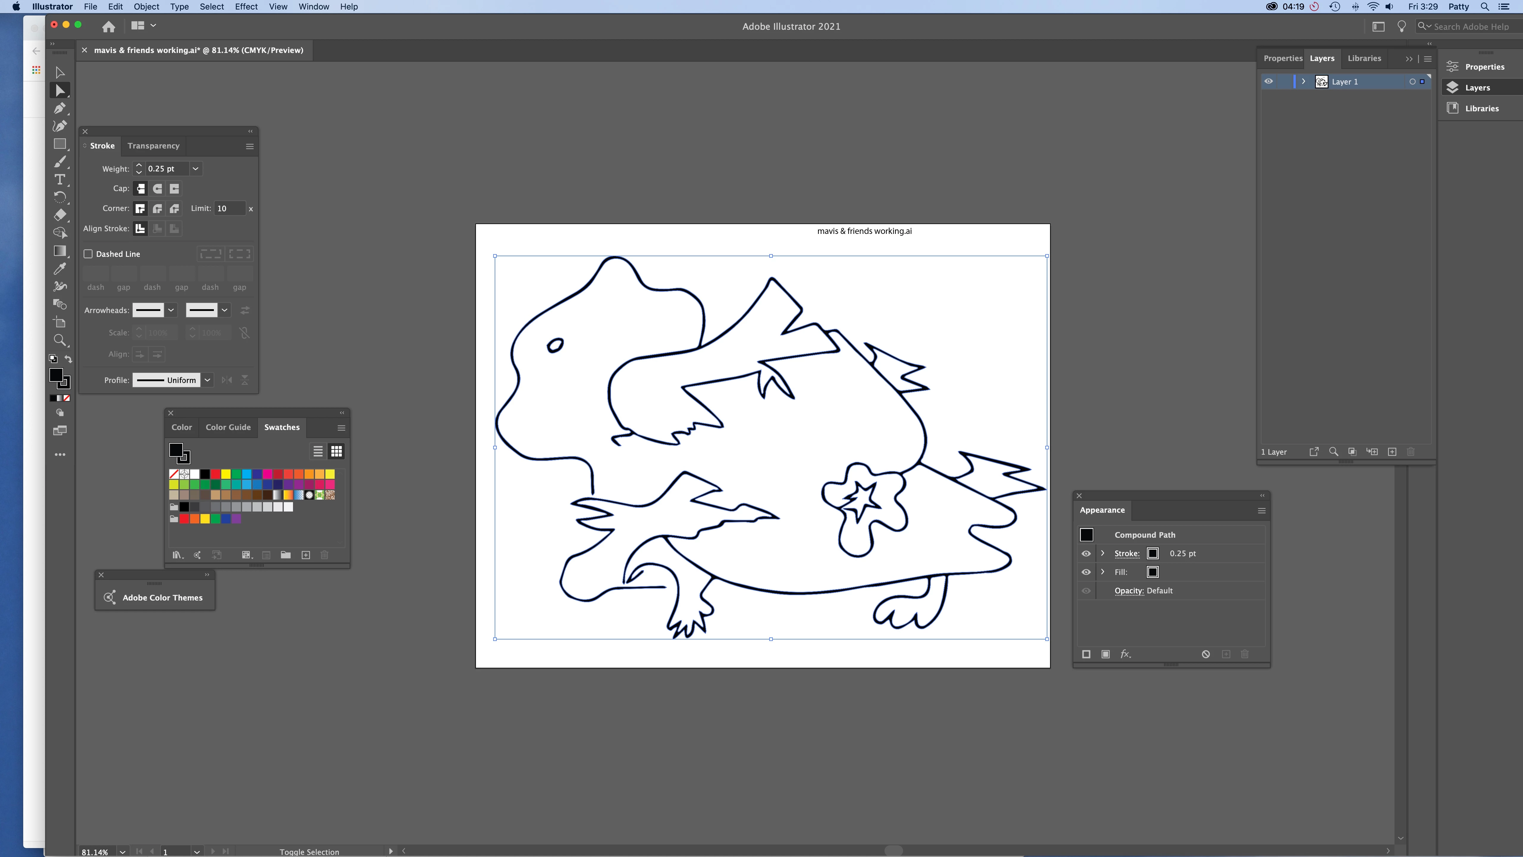Toggle Stroke visibility in Appearance panel
The image size is (1523, 857).
(1086, 553)
